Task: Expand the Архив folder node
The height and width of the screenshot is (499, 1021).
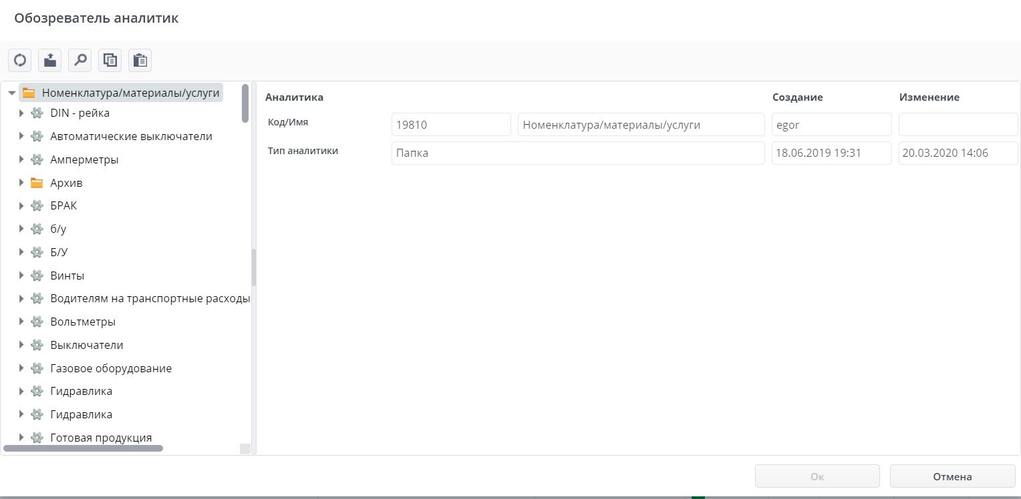Action: pos(21,183)
